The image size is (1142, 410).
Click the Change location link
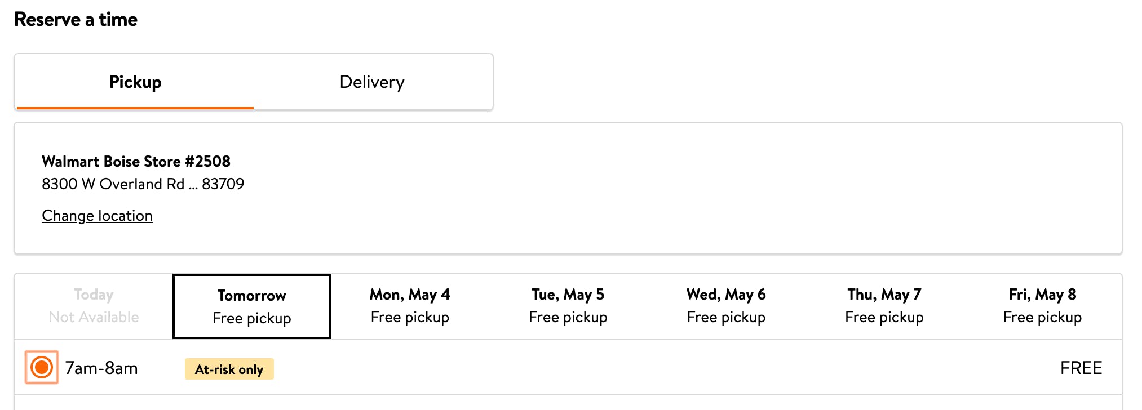coord(97,216)
